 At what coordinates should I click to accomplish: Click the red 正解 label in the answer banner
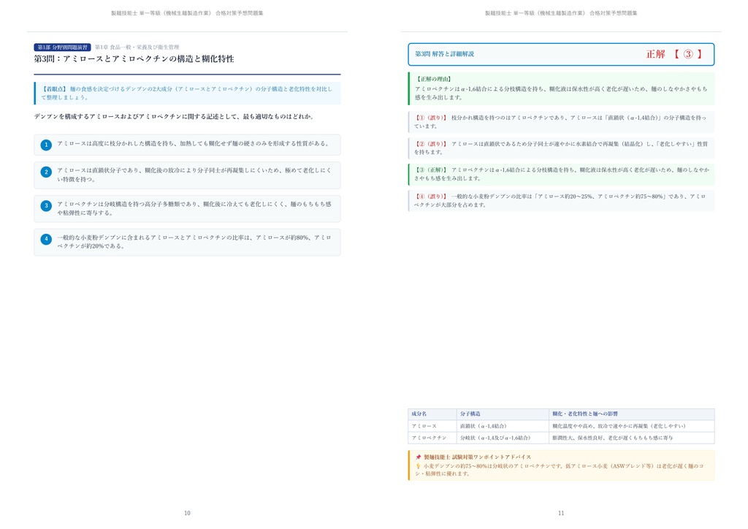tap(655, 54)
